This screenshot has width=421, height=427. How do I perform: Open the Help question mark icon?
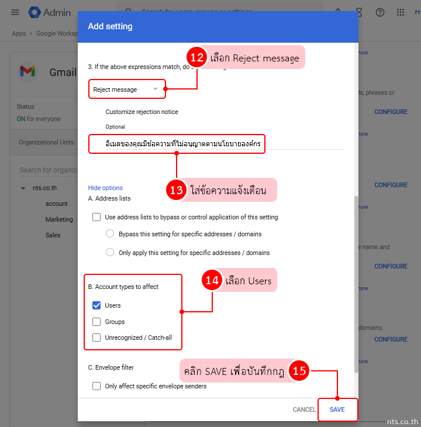pyautogui.click(x=380, y=12)
